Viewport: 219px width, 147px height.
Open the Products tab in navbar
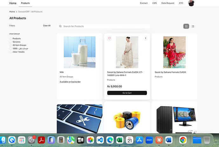[25, 3]
